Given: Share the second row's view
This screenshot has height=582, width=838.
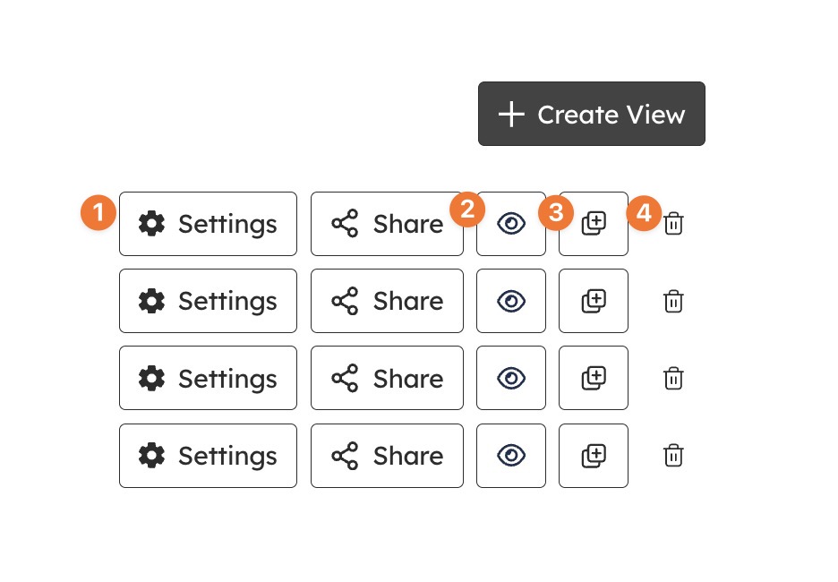Looking at the screenshot, I should 387,301.
